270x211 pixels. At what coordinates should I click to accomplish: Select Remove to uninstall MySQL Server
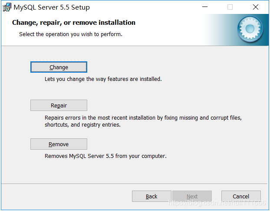[x=59, y=144]
